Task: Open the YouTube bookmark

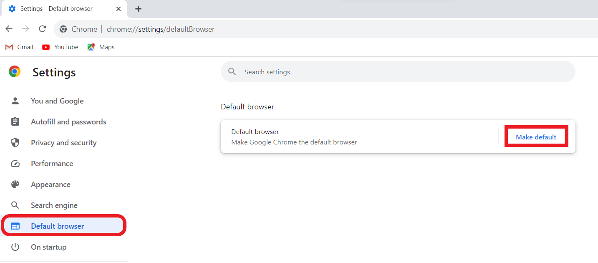Action: [61, 47]
